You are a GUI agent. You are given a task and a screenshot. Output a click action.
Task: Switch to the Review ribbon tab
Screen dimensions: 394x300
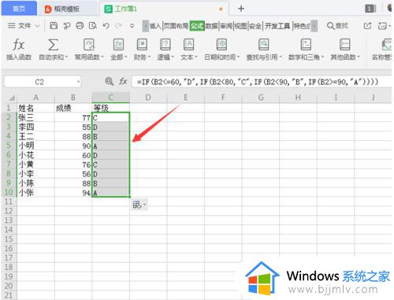pyautogui.click(x=226, y=26)
